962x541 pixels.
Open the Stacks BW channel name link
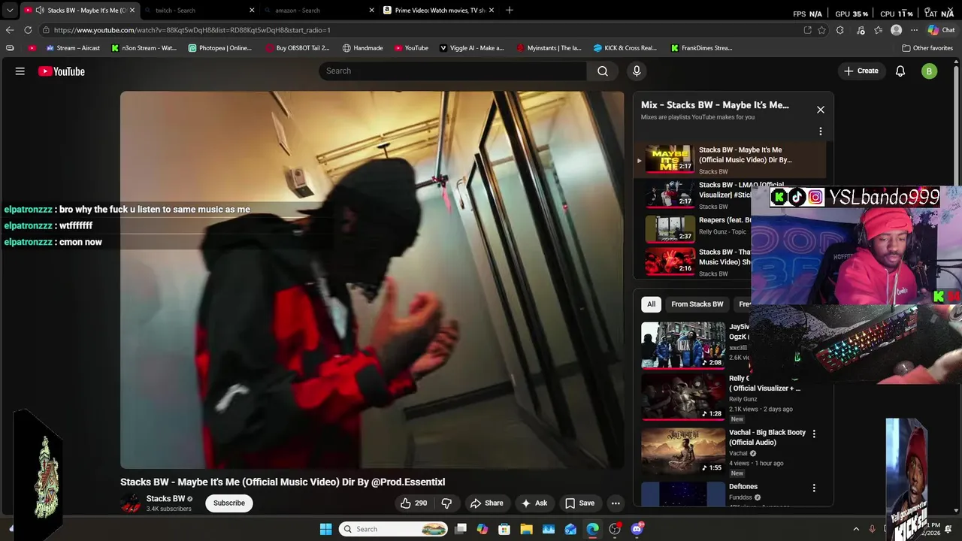165,499
